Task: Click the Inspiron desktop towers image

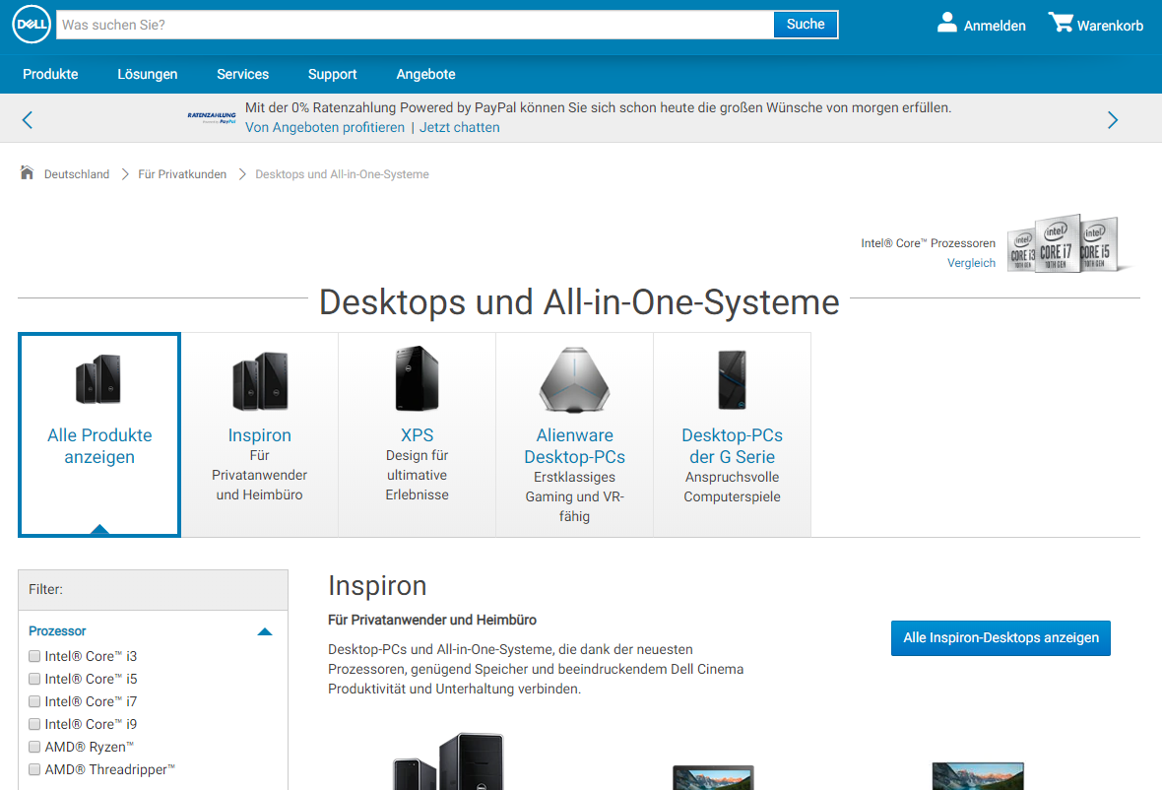Action: pos(260,381)
